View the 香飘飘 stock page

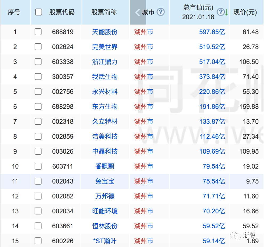pos(105,166)
